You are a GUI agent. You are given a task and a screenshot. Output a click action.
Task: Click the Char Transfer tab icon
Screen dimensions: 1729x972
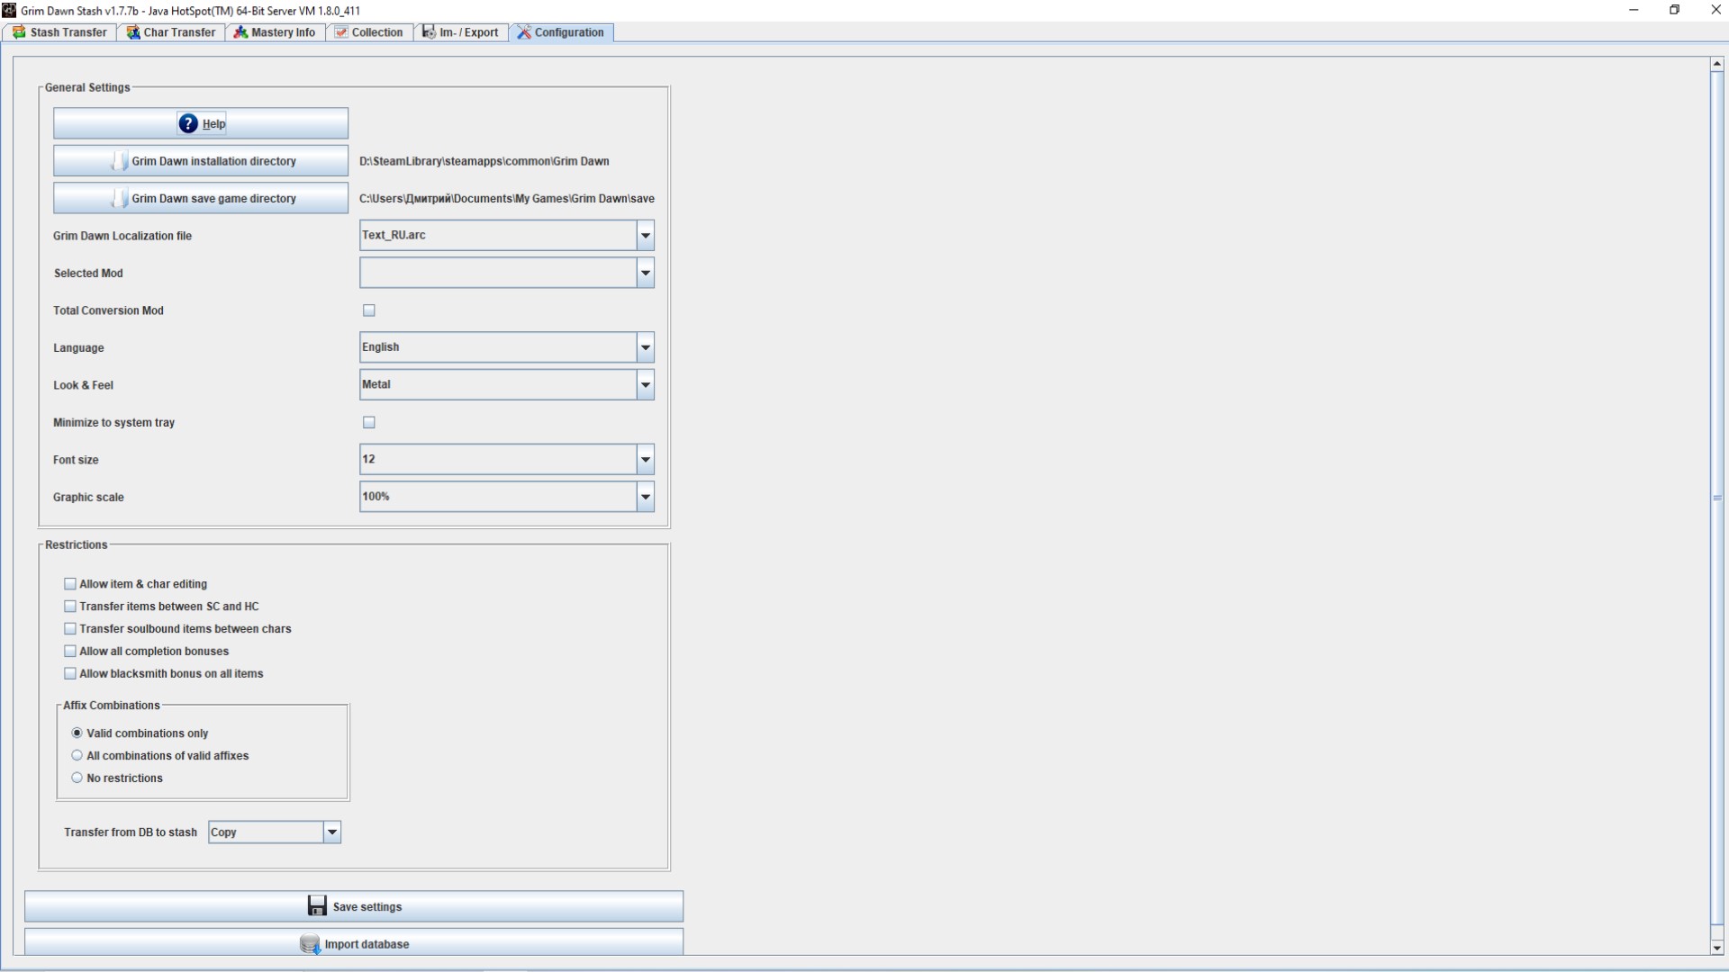tap(133, 32)
